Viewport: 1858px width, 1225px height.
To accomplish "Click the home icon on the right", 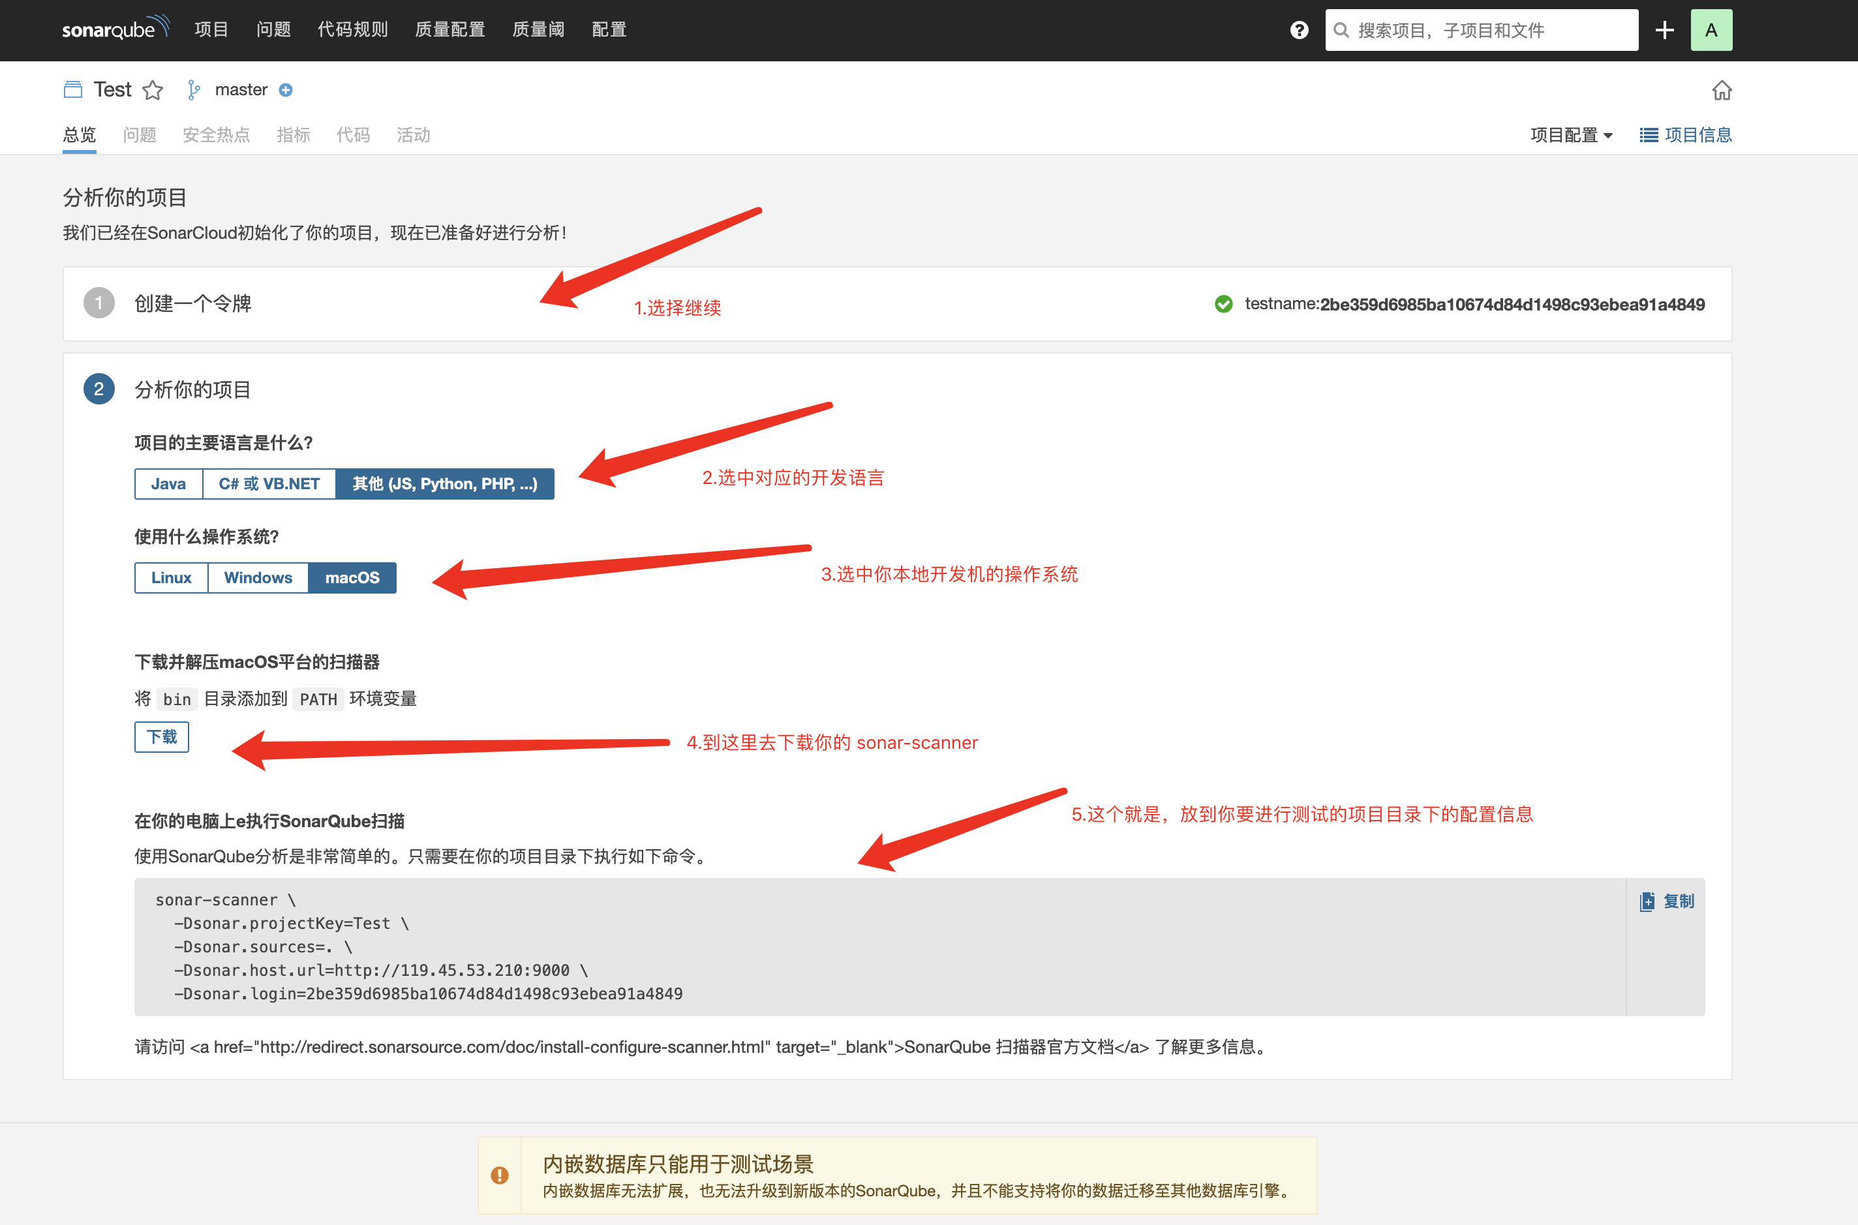I will [x=1723, y=90].
